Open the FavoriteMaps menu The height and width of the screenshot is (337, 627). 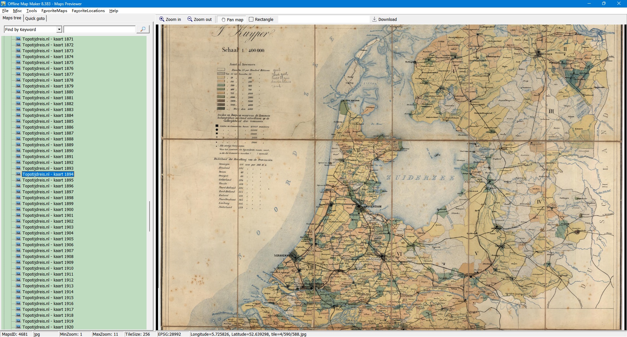(x=54, y=11)
